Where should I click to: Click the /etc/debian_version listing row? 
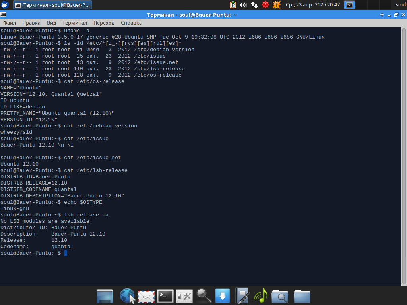[97, 50]
